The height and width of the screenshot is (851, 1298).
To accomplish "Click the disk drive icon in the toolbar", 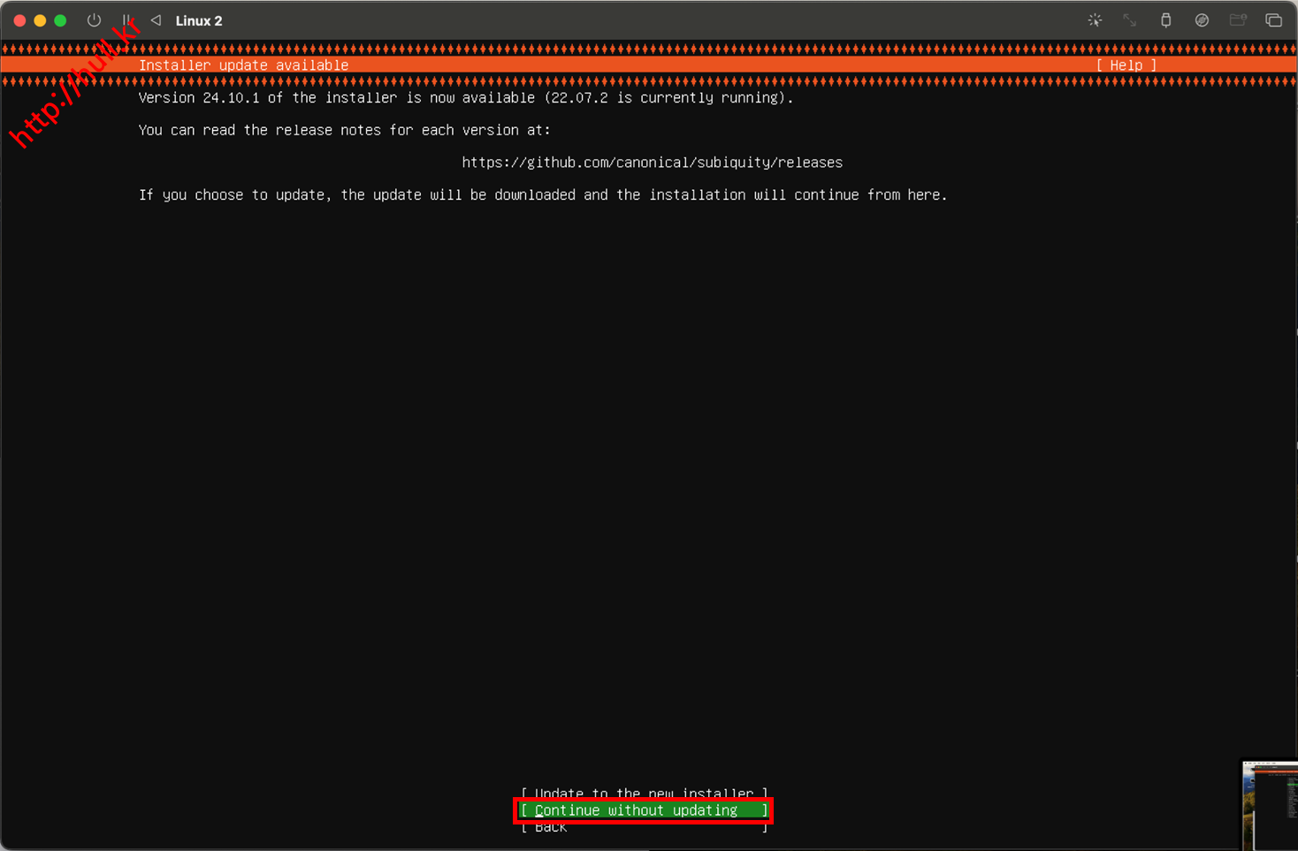I will [1202, 20].
